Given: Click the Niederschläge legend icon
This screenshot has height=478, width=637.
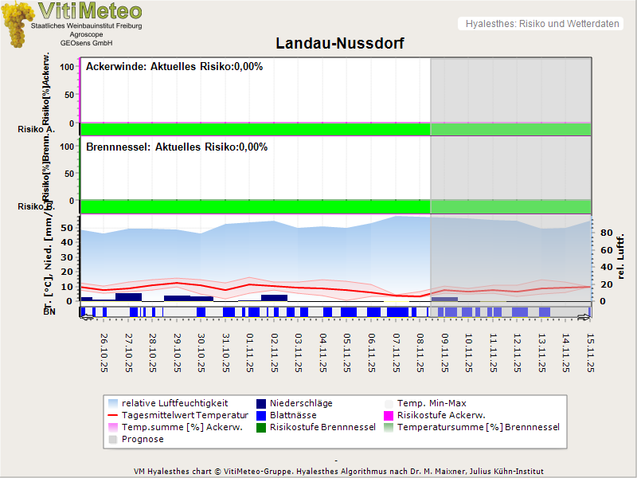Looking at the screenshot, I should (262, 403).
